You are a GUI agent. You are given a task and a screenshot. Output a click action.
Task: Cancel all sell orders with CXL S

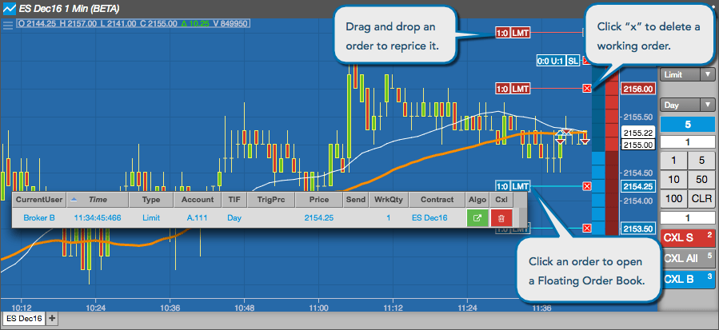[687, 238]
